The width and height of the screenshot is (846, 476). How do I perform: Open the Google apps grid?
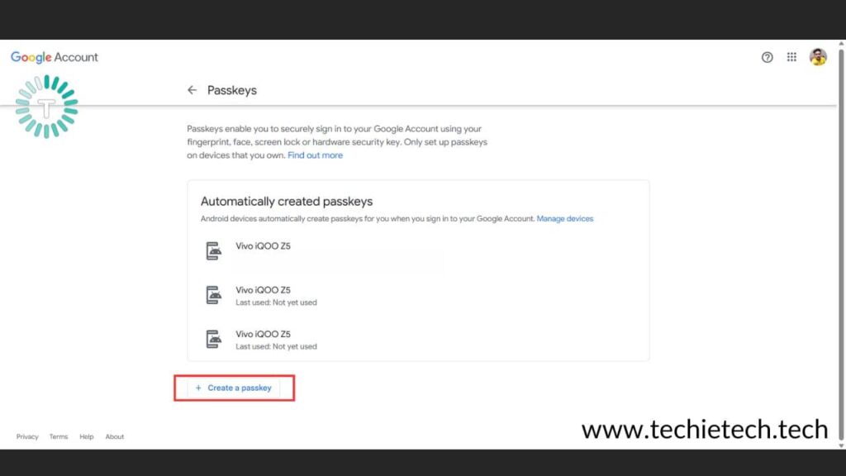(791, 57)
